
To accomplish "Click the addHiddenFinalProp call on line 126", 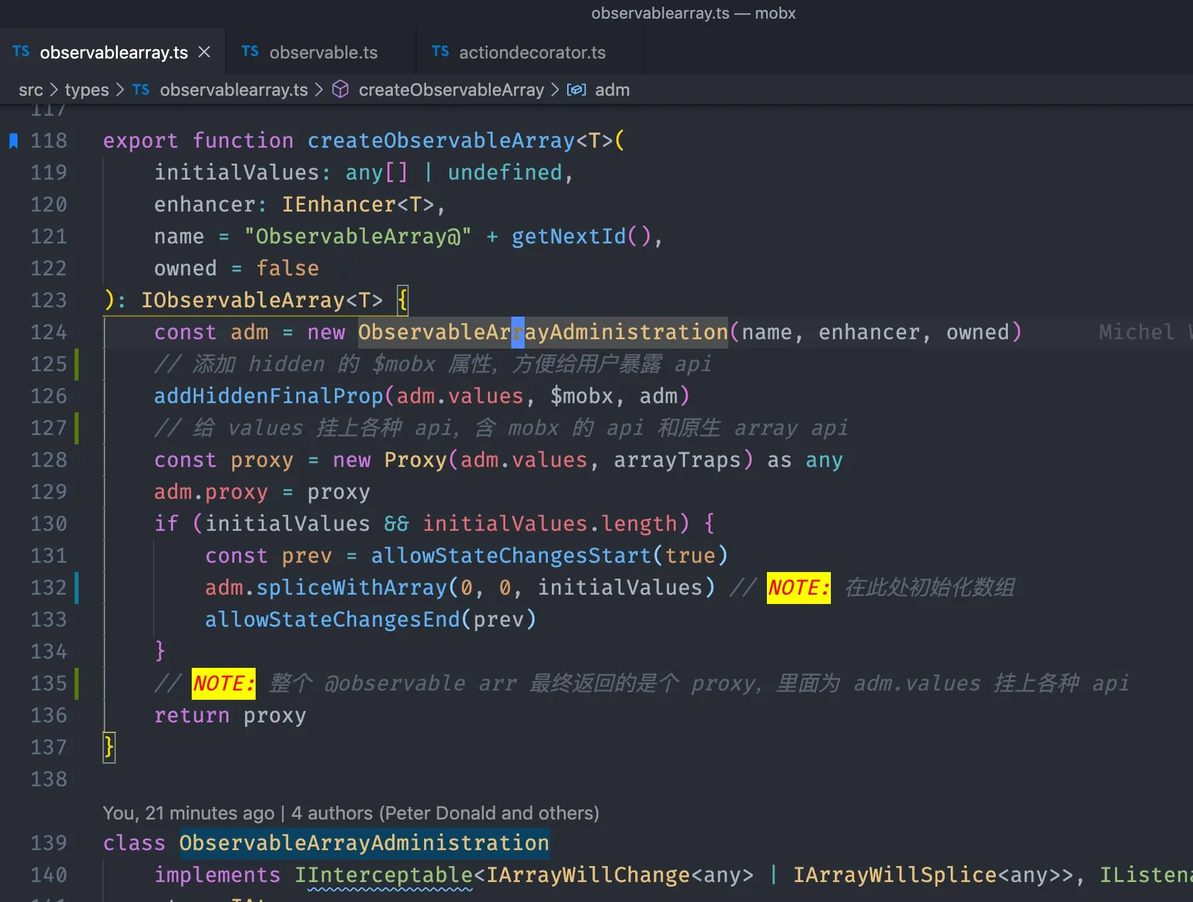I will click(268, 396).
